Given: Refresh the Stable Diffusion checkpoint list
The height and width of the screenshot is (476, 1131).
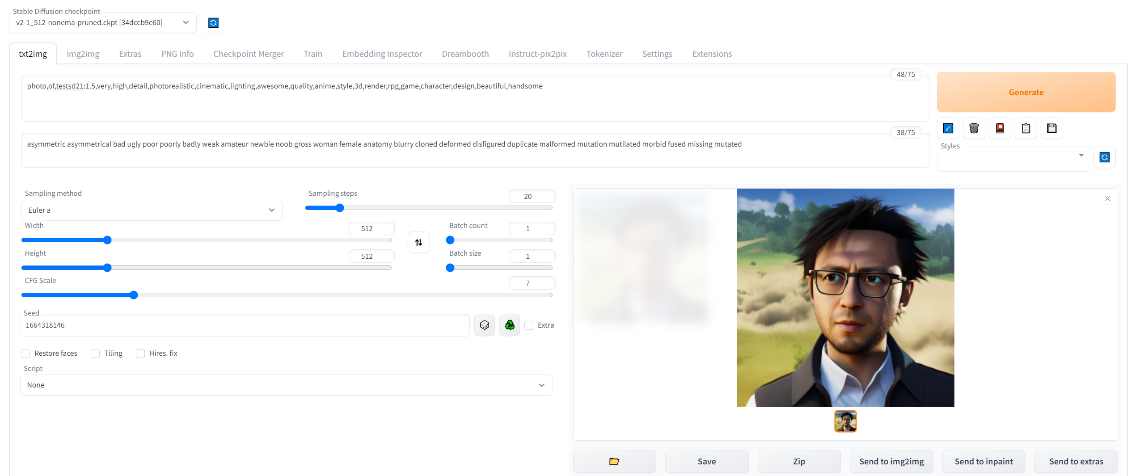Looking at the screenshot, I should [213, 23].
